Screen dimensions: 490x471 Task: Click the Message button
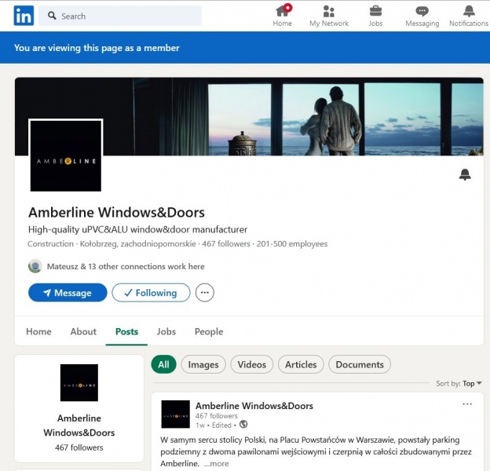point(68,293)
